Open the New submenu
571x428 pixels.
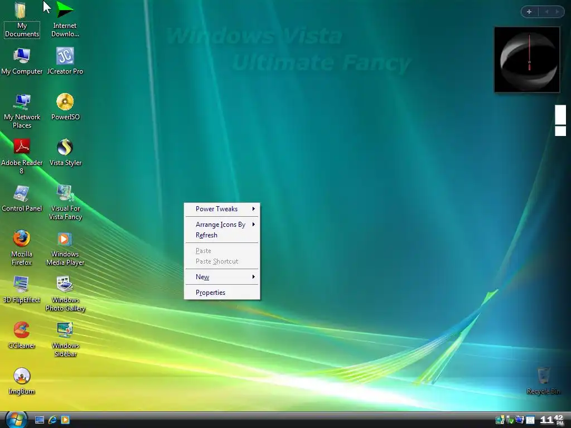click(222, 277)
